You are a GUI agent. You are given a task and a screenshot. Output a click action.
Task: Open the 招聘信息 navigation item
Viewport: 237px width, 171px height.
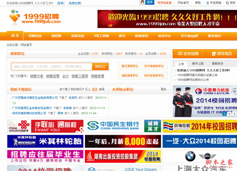click(x=35, y=36)
